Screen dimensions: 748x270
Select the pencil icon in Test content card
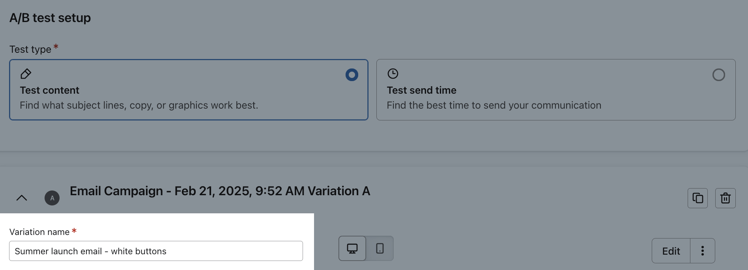point(26,74)
